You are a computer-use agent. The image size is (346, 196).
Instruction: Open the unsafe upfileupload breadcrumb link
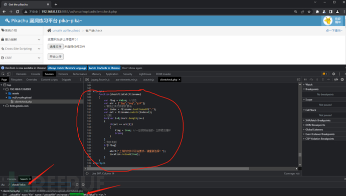tap(66, 30)
